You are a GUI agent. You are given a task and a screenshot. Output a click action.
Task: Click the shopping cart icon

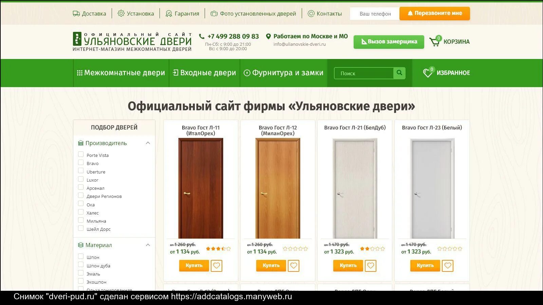pyautogui.click(x=434, y=41)
